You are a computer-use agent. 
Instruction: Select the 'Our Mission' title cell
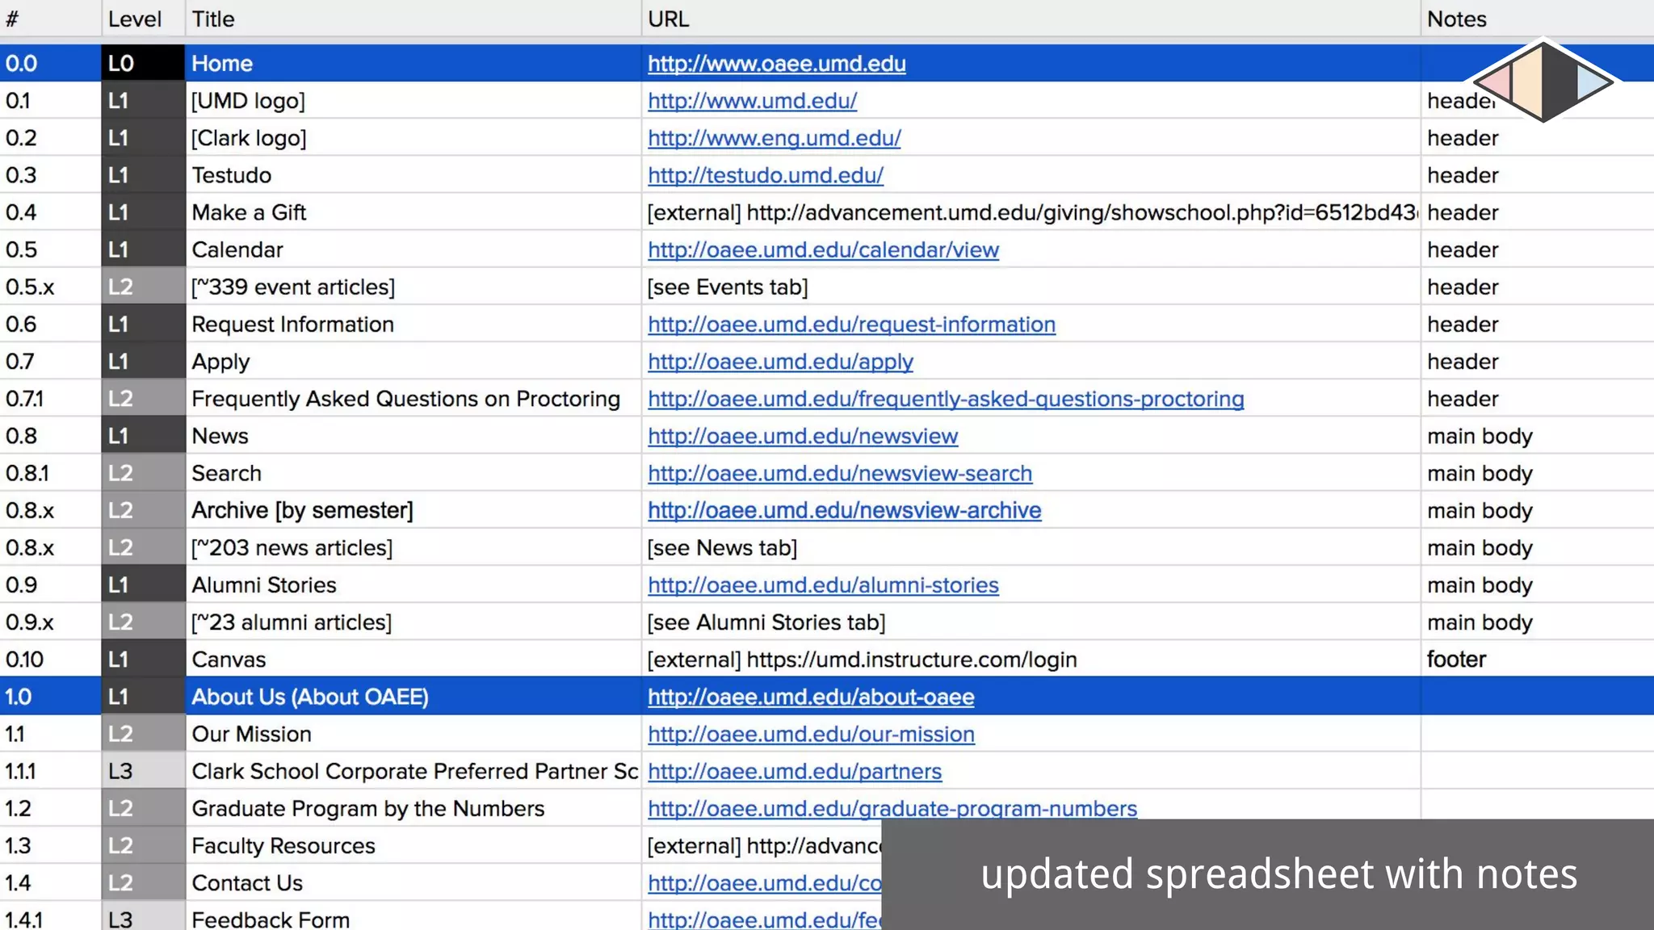413,734
